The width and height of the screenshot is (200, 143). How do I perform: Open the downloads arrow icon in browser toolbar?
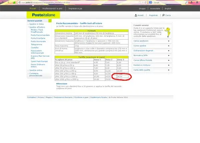click(192, 2)
